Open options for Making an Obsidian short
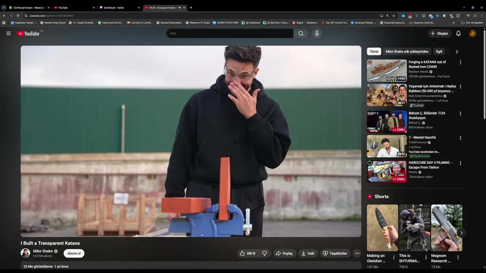The height and width of the screenshot is (273, 486). click(394, 257)
